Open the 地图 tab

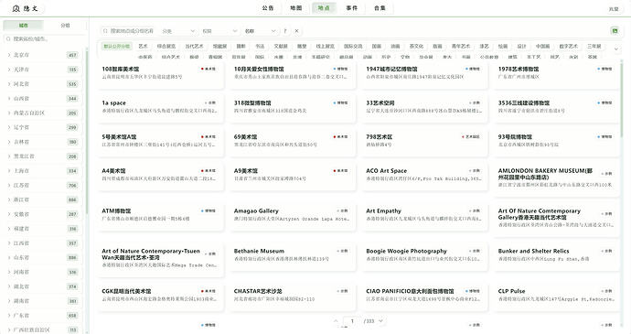(295, 8)
